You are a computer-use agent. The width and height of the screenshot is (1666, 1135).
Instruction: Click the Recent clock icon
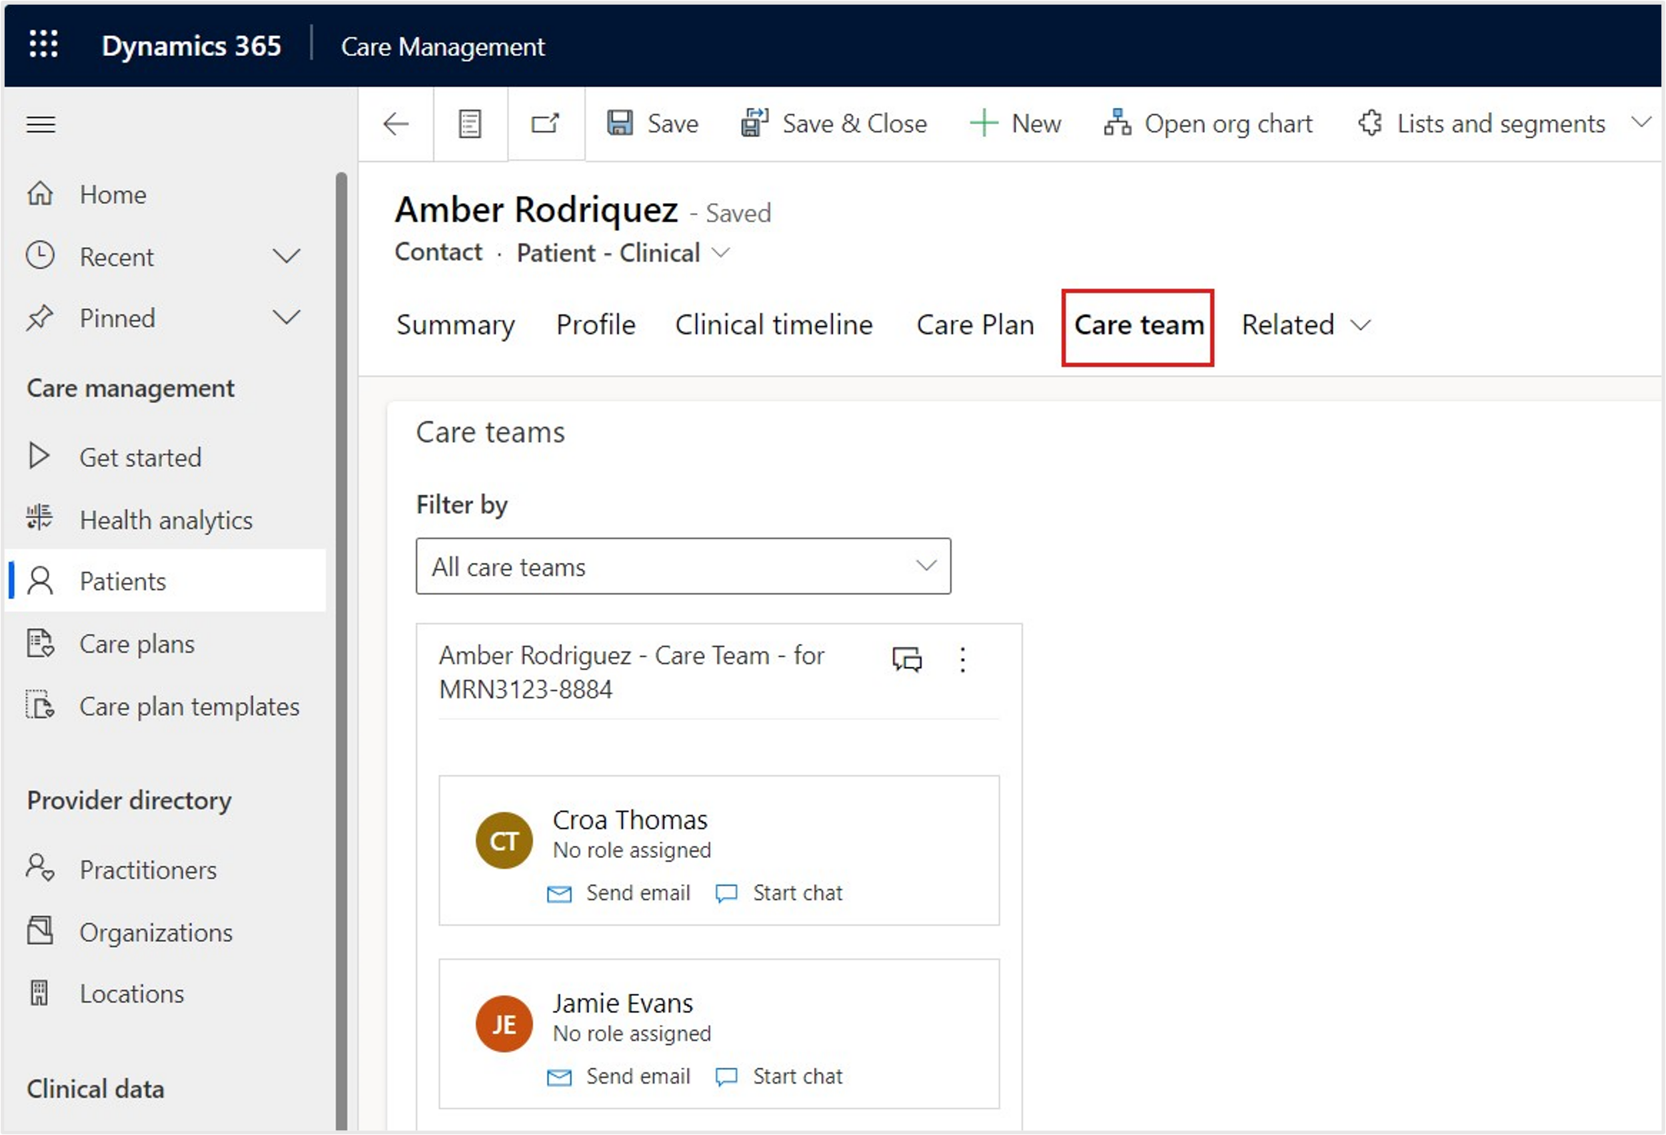click(40, 256)
